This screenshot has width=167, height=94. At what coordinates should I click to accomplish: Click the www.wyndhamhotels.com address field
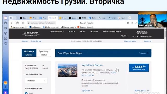click(x=43, y=23)
